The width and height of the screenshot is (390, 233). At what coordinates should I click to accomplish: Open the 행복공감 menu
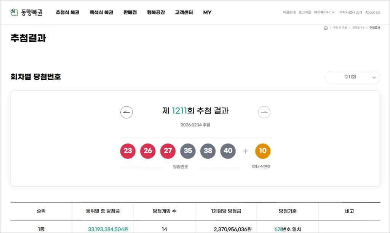156,13
